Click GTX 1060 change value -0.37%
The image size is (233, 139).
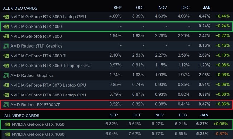tap(221, 134)
